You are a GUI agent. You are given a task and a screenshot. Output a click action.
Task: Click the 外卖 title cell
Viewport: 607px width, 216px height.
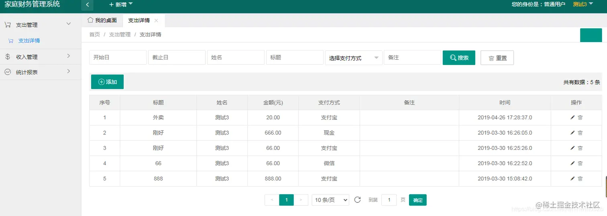coord(158,117)
